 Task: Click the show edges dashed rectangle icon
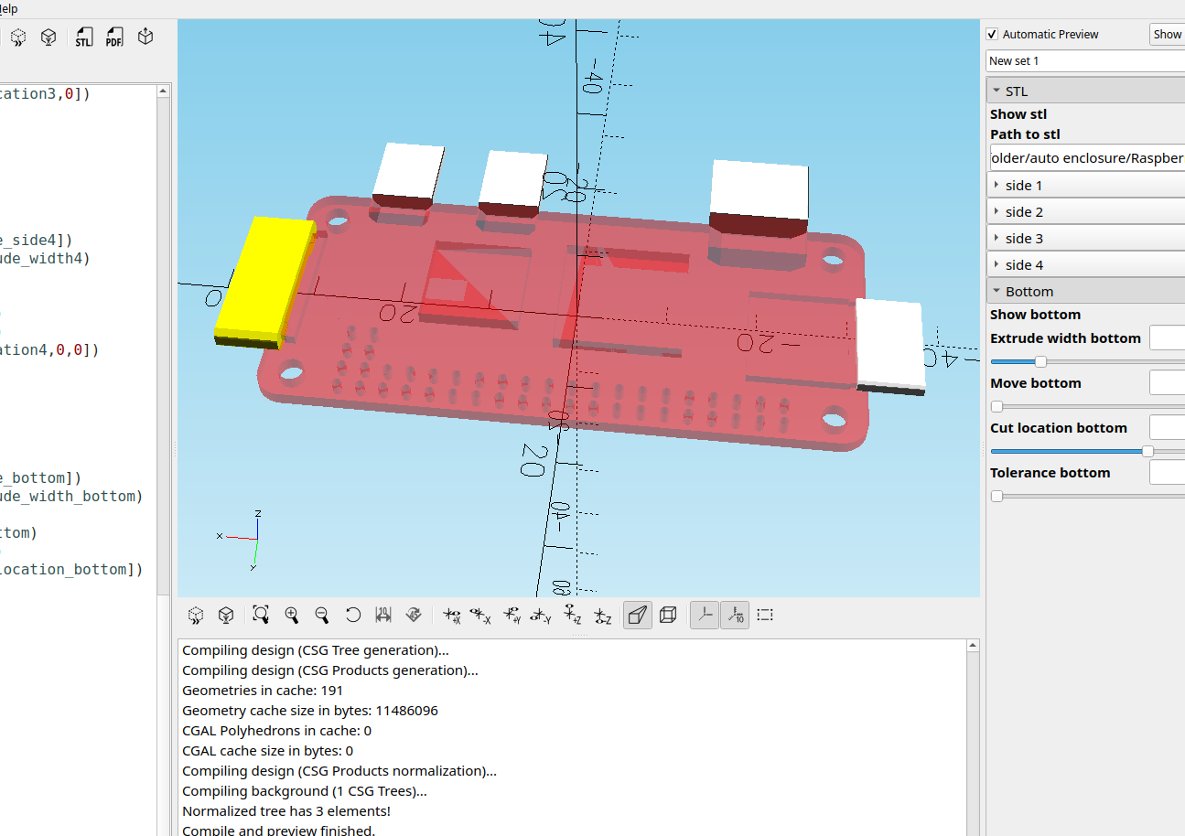(765, 615)
